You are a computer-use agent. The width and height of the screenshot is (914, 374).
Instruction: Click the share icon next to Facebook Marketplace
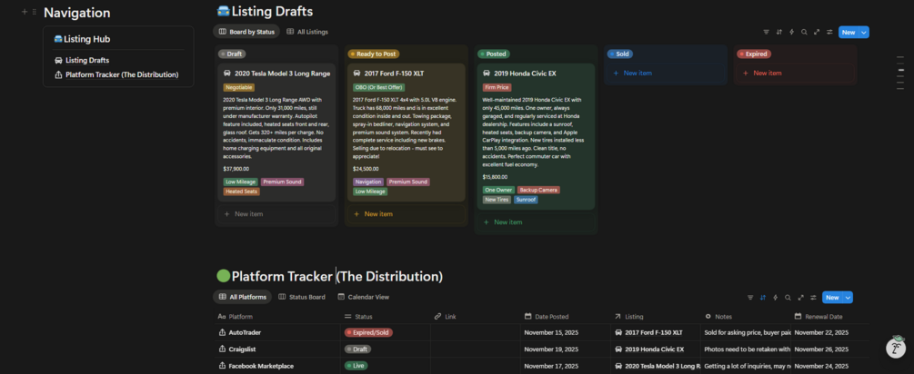coord(222,367)
